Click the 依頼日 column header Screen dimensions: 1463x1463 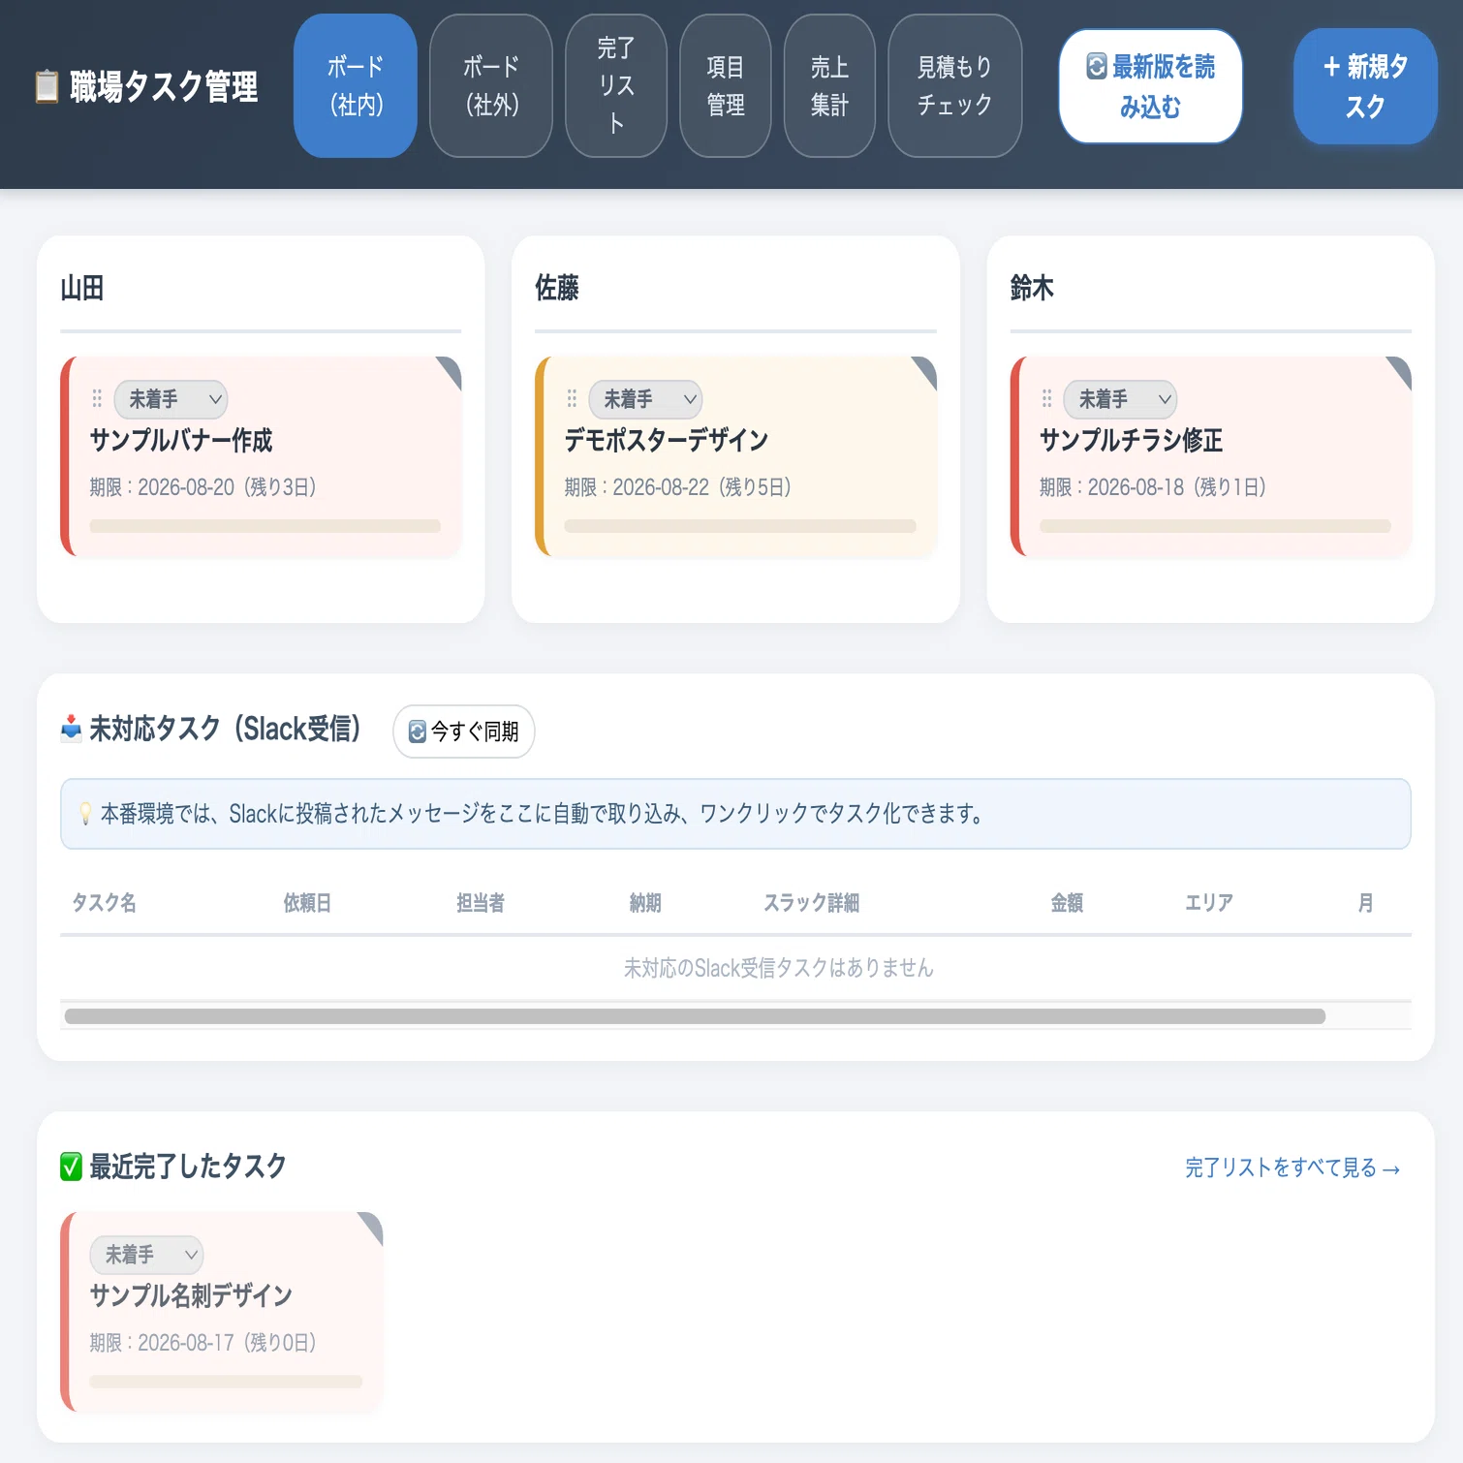click(x=307, y=903)
